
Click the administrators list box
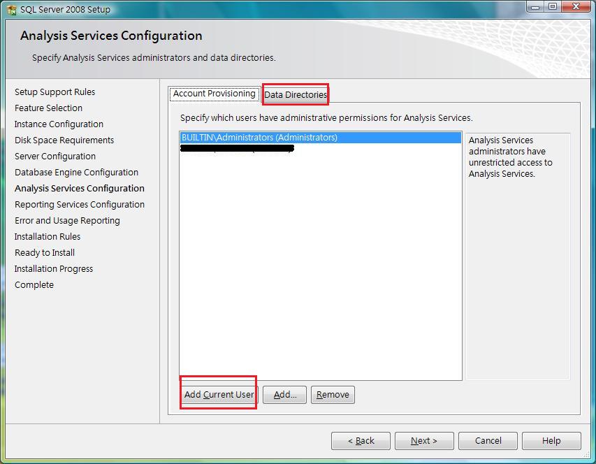point(321,256)
